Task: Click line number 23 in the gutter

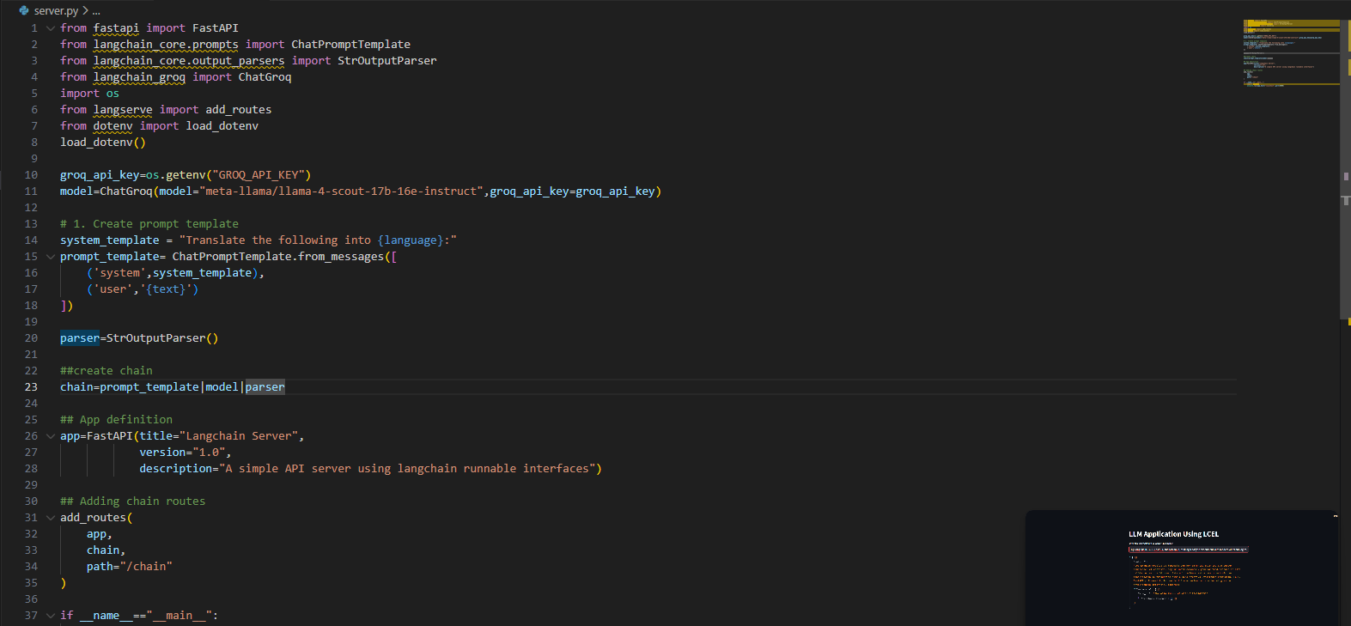Action: pos(31,387)
